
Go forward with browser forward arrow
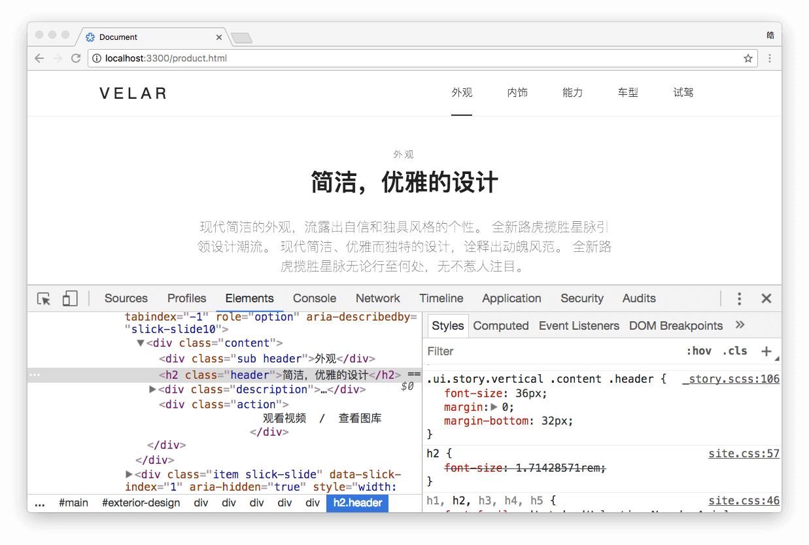[58, 58]
